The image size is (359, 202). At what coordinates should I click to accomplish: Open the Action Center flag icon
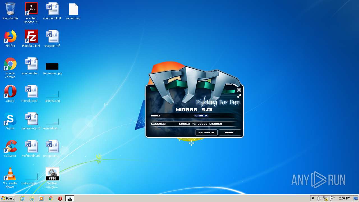pos(332,198)
